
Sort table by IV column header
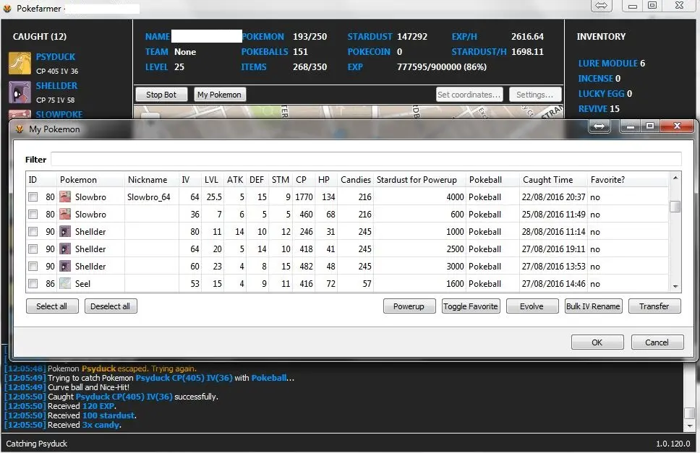189,180
